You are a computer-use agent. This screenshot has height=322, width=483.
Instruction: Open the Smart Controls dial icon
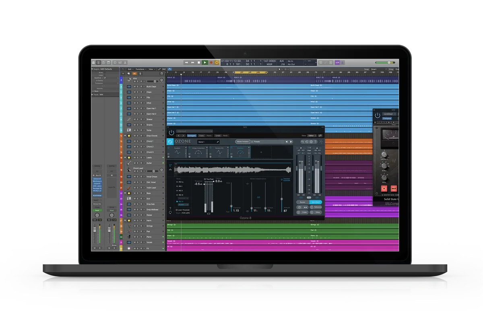(x=115, y=62)
